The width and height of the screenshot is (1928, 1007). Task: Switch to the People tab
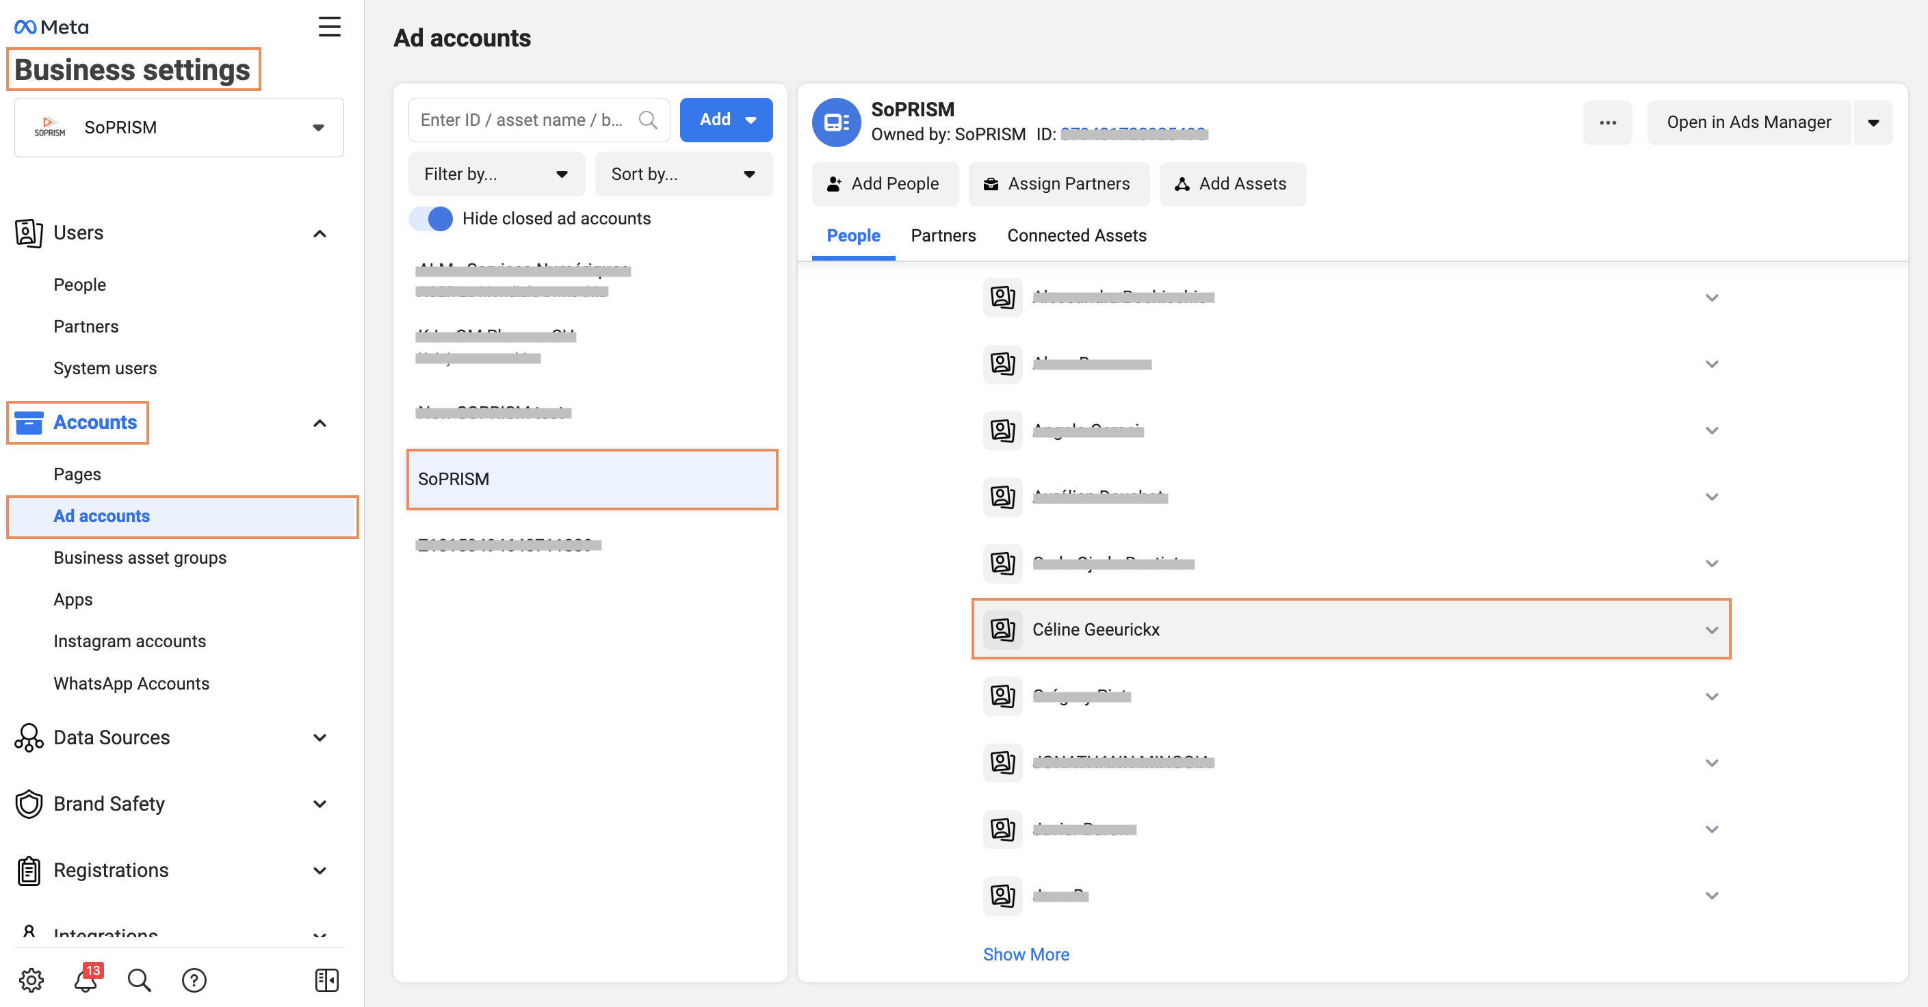853,235
